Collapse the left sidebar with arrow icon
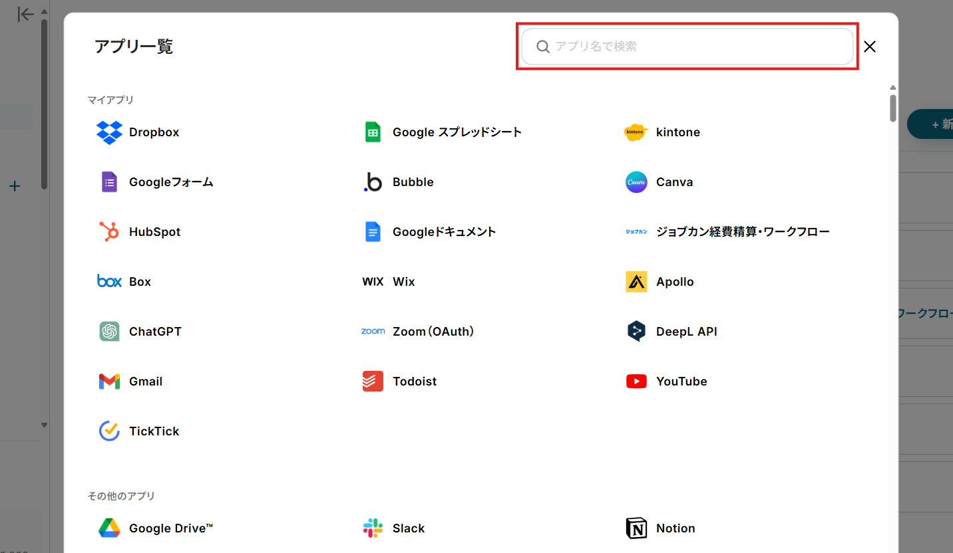The image size is (953, 553). [x=25, y=15]
